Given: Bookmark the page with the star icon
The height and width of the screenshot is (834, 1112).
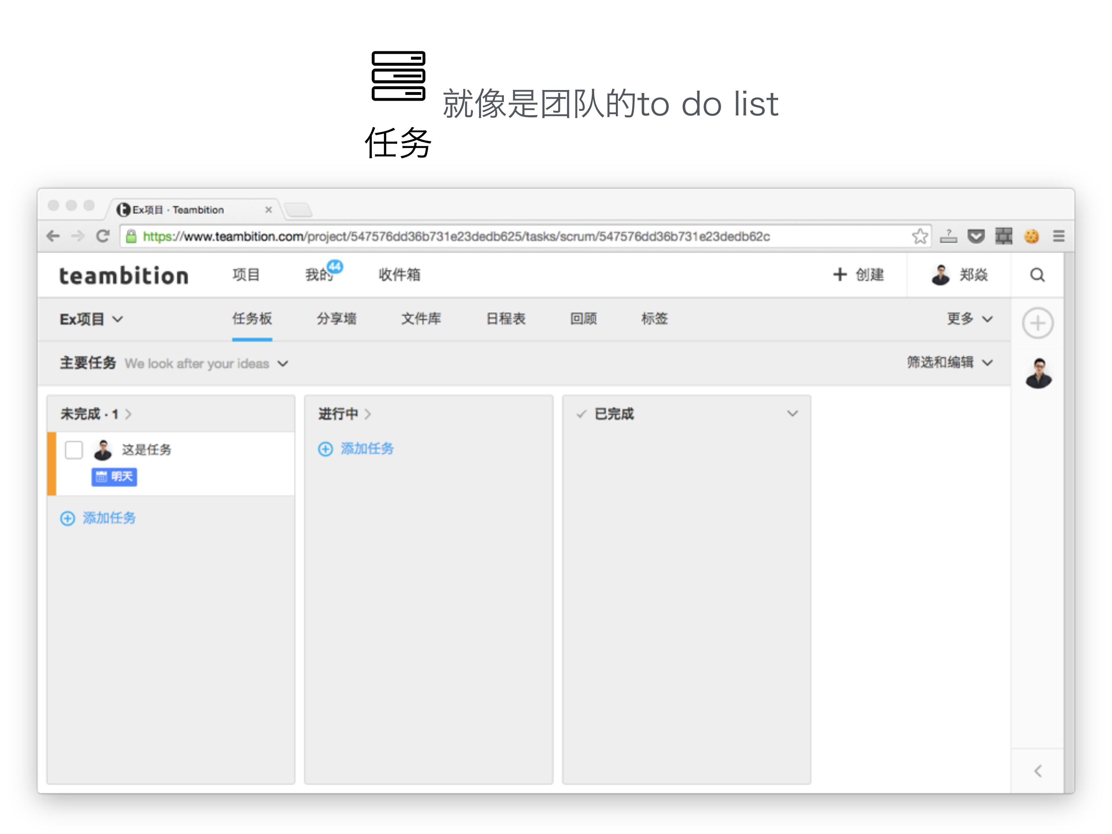Looking at the screenshot, I should [x=920, y=236].
